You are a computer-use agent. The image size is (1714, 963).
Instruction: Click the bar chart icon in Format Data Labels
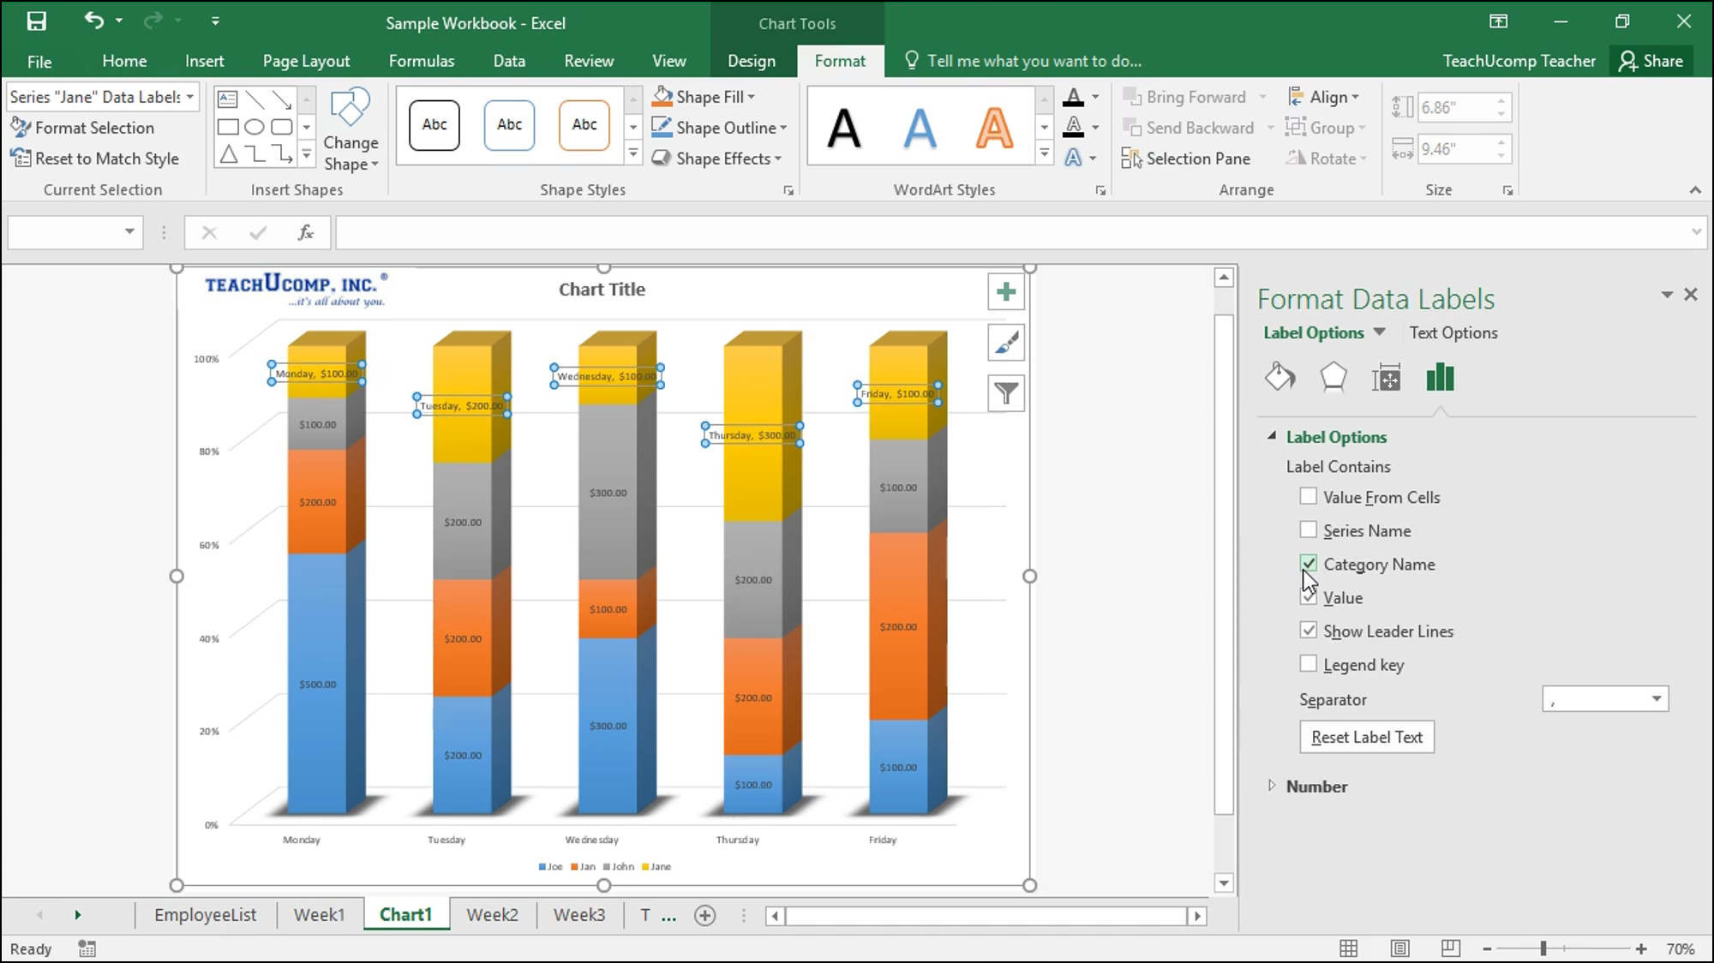point(1439,377)
